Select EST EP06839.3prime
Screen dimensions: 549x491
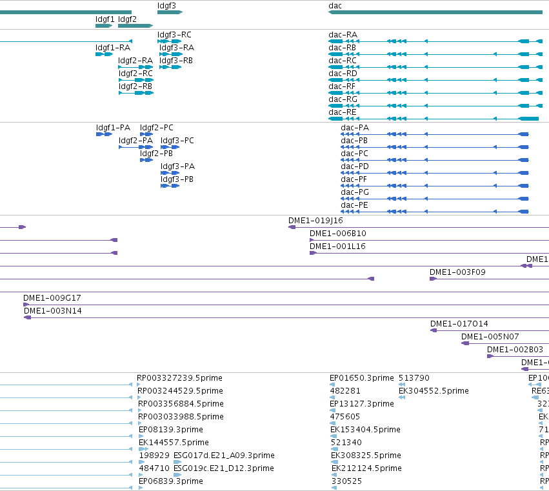(141, 488)
